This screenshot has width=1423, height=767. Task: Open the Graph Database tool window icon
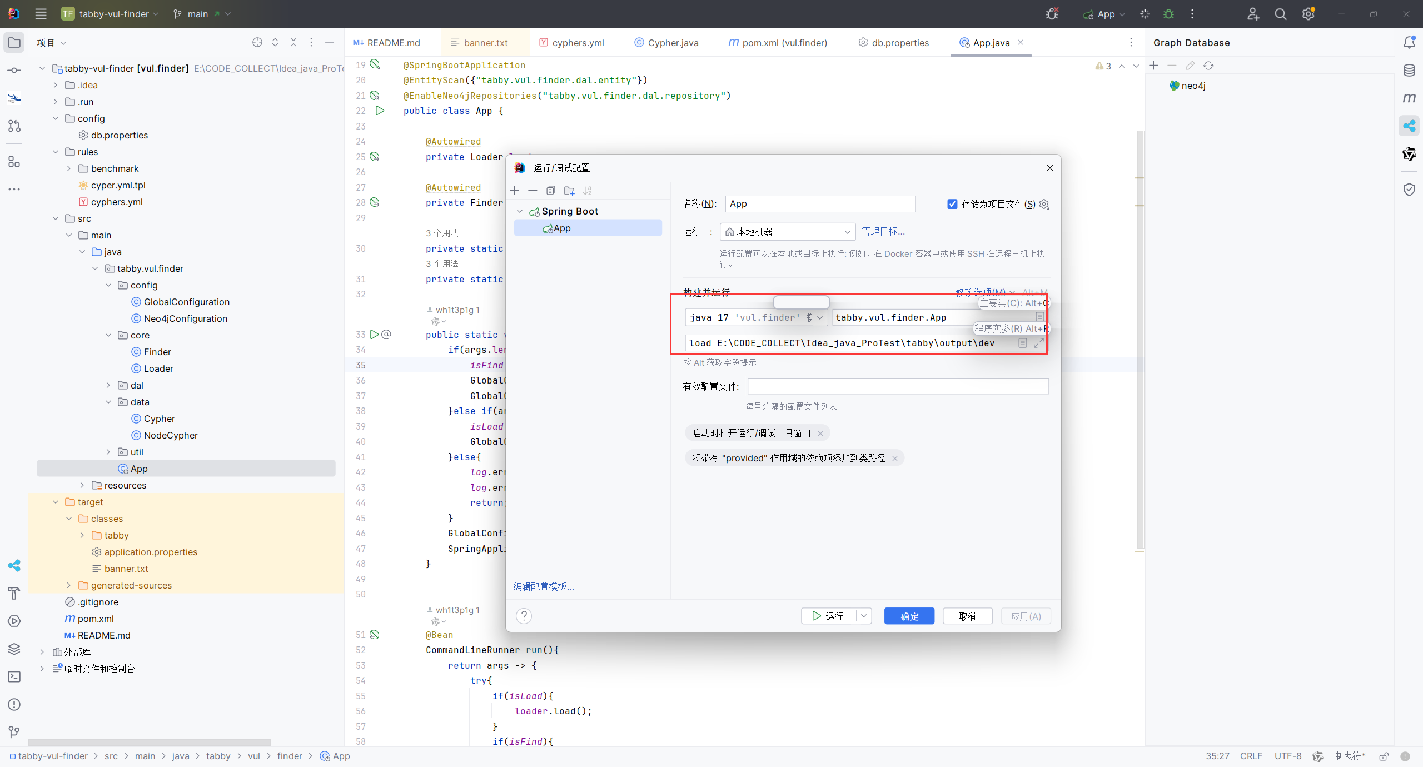click(1409, 126)
